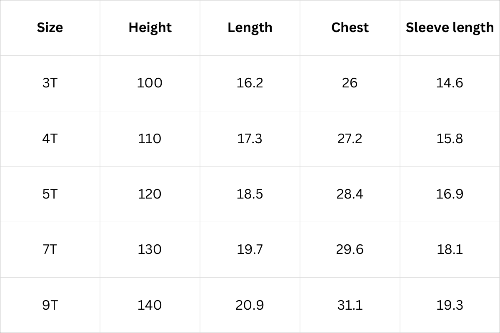The height and width of the screenshot is (333, 500).
Task: Select the chest value 31.1
Action: pyautogui.click(x=350, y=305)
